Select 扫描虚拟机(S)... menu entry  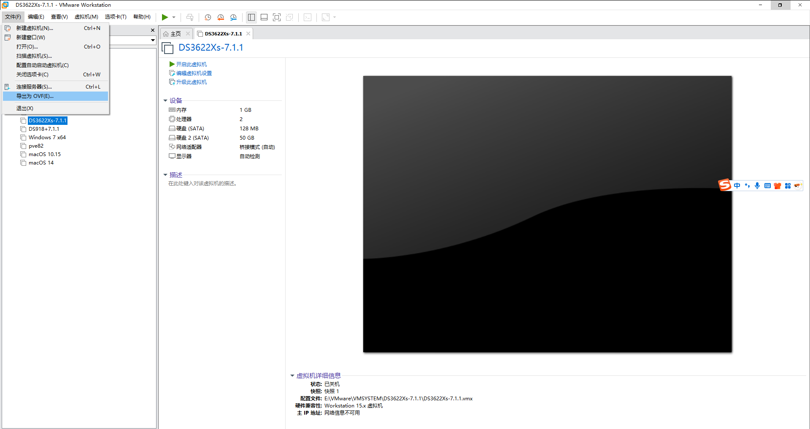pos(56,56)
